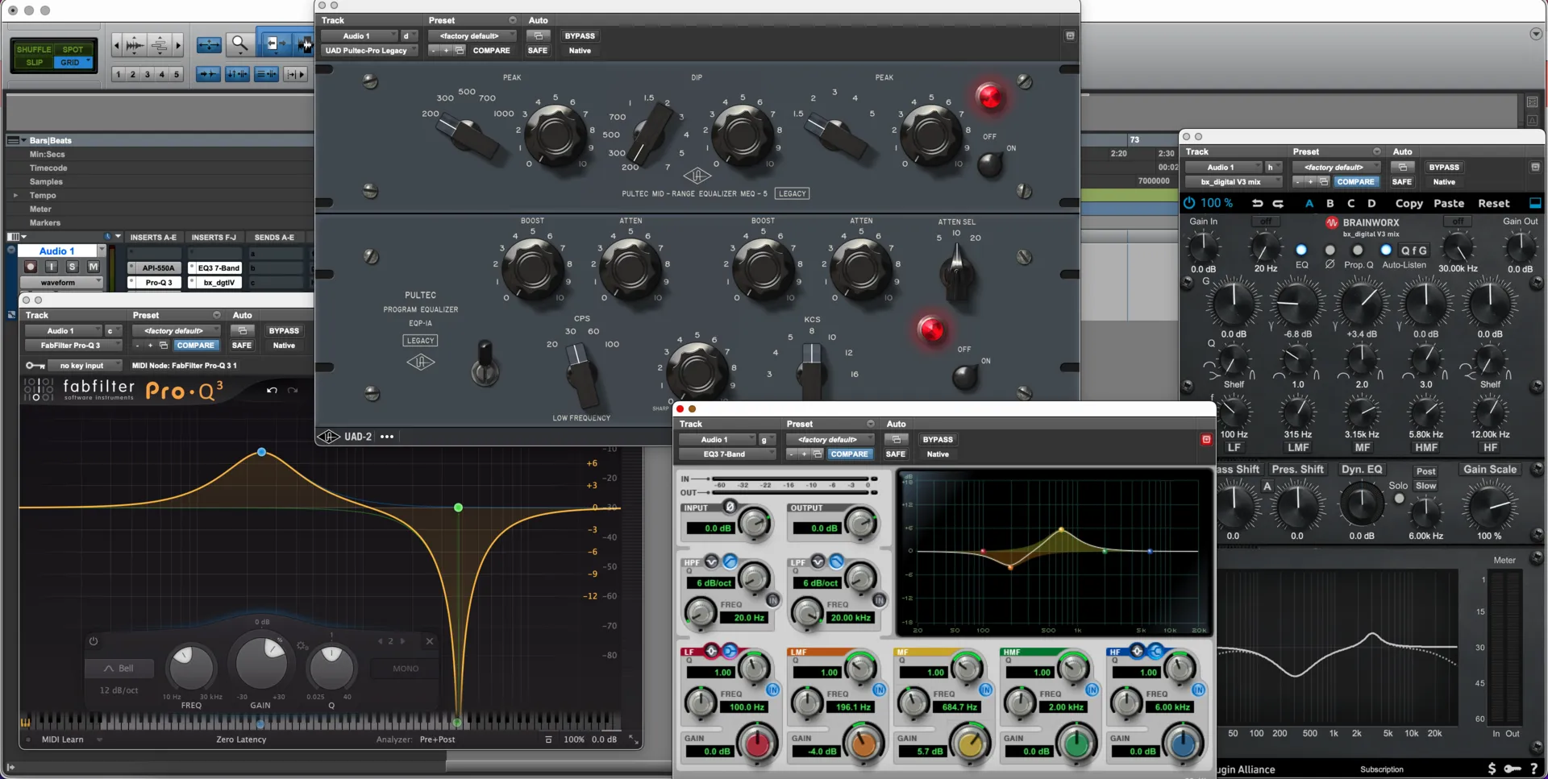1548x779 pixels.
Task: Click the UAD-2 three dots menu icon
Action: [387, 437]
